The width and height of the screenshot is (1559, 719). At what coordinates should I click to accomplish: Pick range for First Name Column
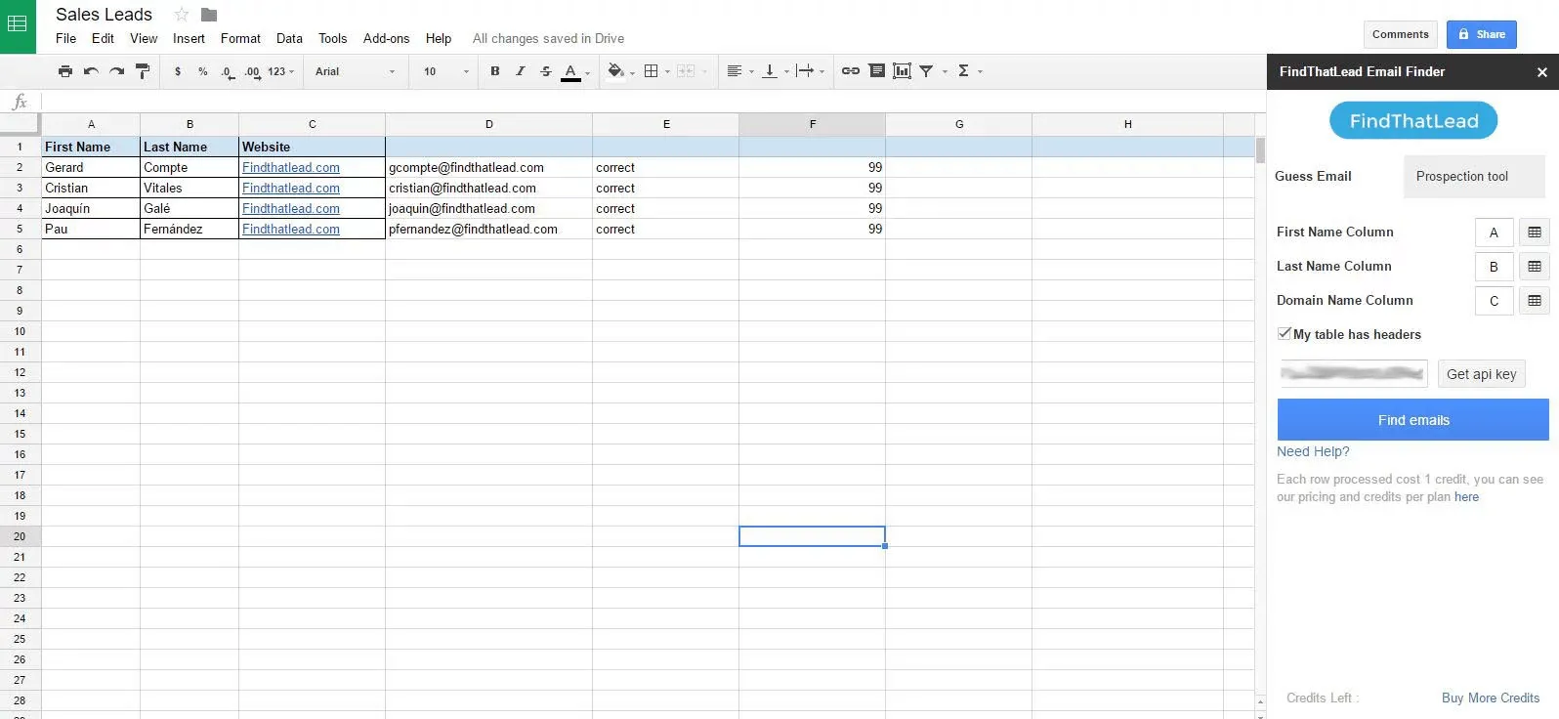tap(1535, 233)
